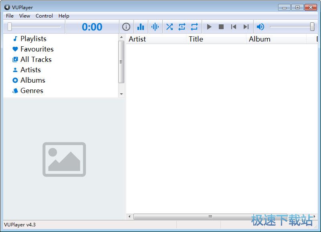Open Genres in the sidebar tree
Screen dimensions: 321x232
[32, 91]
